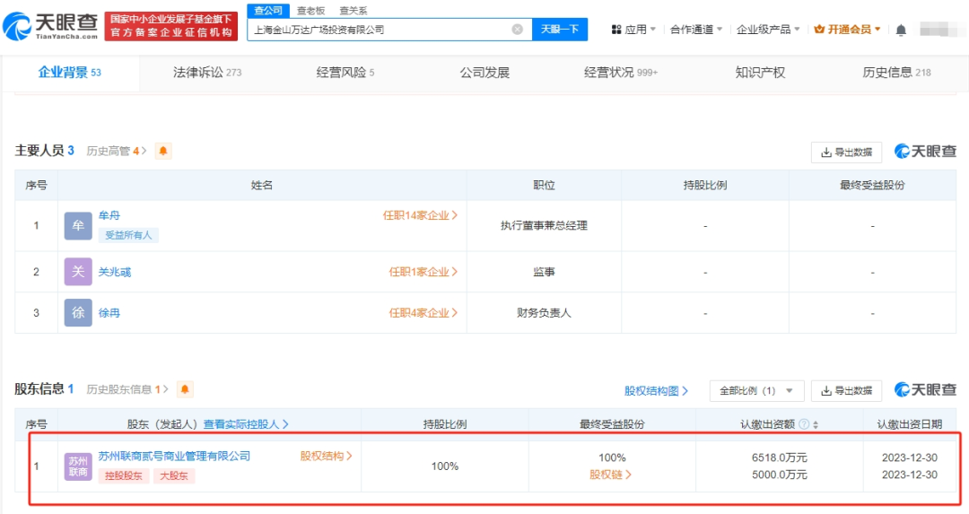The height and width of the screenshot is (514, 969).
Task: Select the 查公司 search mode tab
Action: (x=268, y=11)
